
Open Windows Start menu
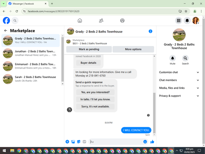pyautogui.click(x=4, y=151)
